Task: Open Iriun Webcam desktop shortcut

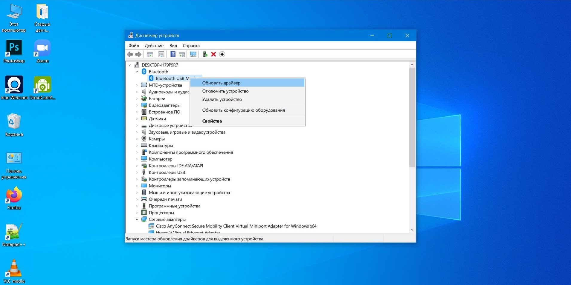Action: coord(14,88)
